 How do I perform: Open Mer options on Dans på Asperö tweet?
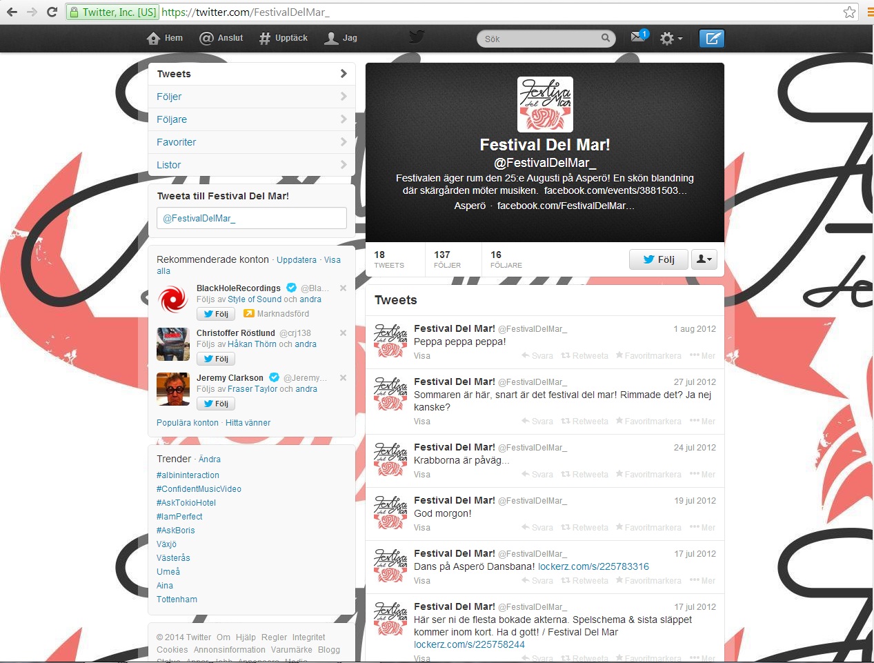tap(702, 581)
